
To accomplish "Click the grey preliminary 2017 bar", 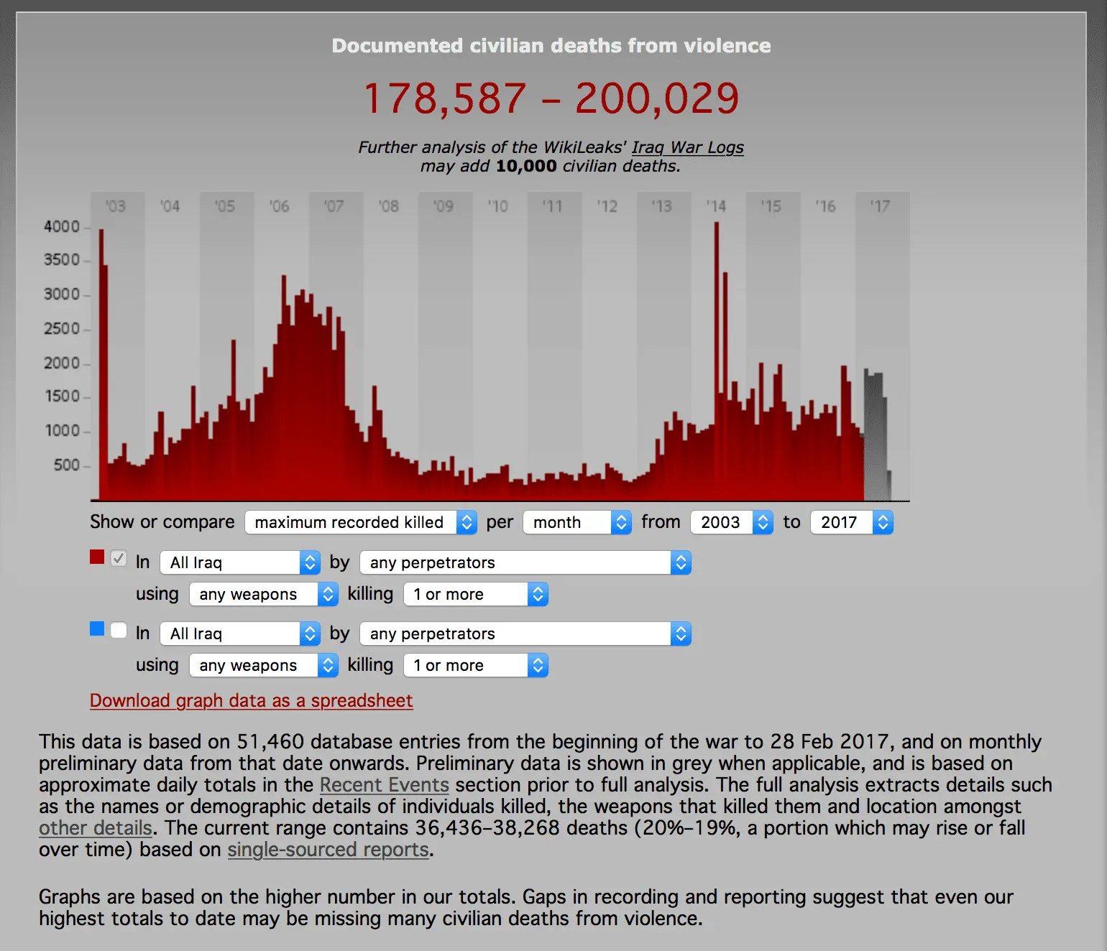I will tap(873, 431).
